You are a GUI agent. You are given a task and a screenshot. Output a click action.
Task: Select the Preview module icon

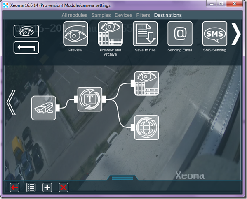(75, 34)
